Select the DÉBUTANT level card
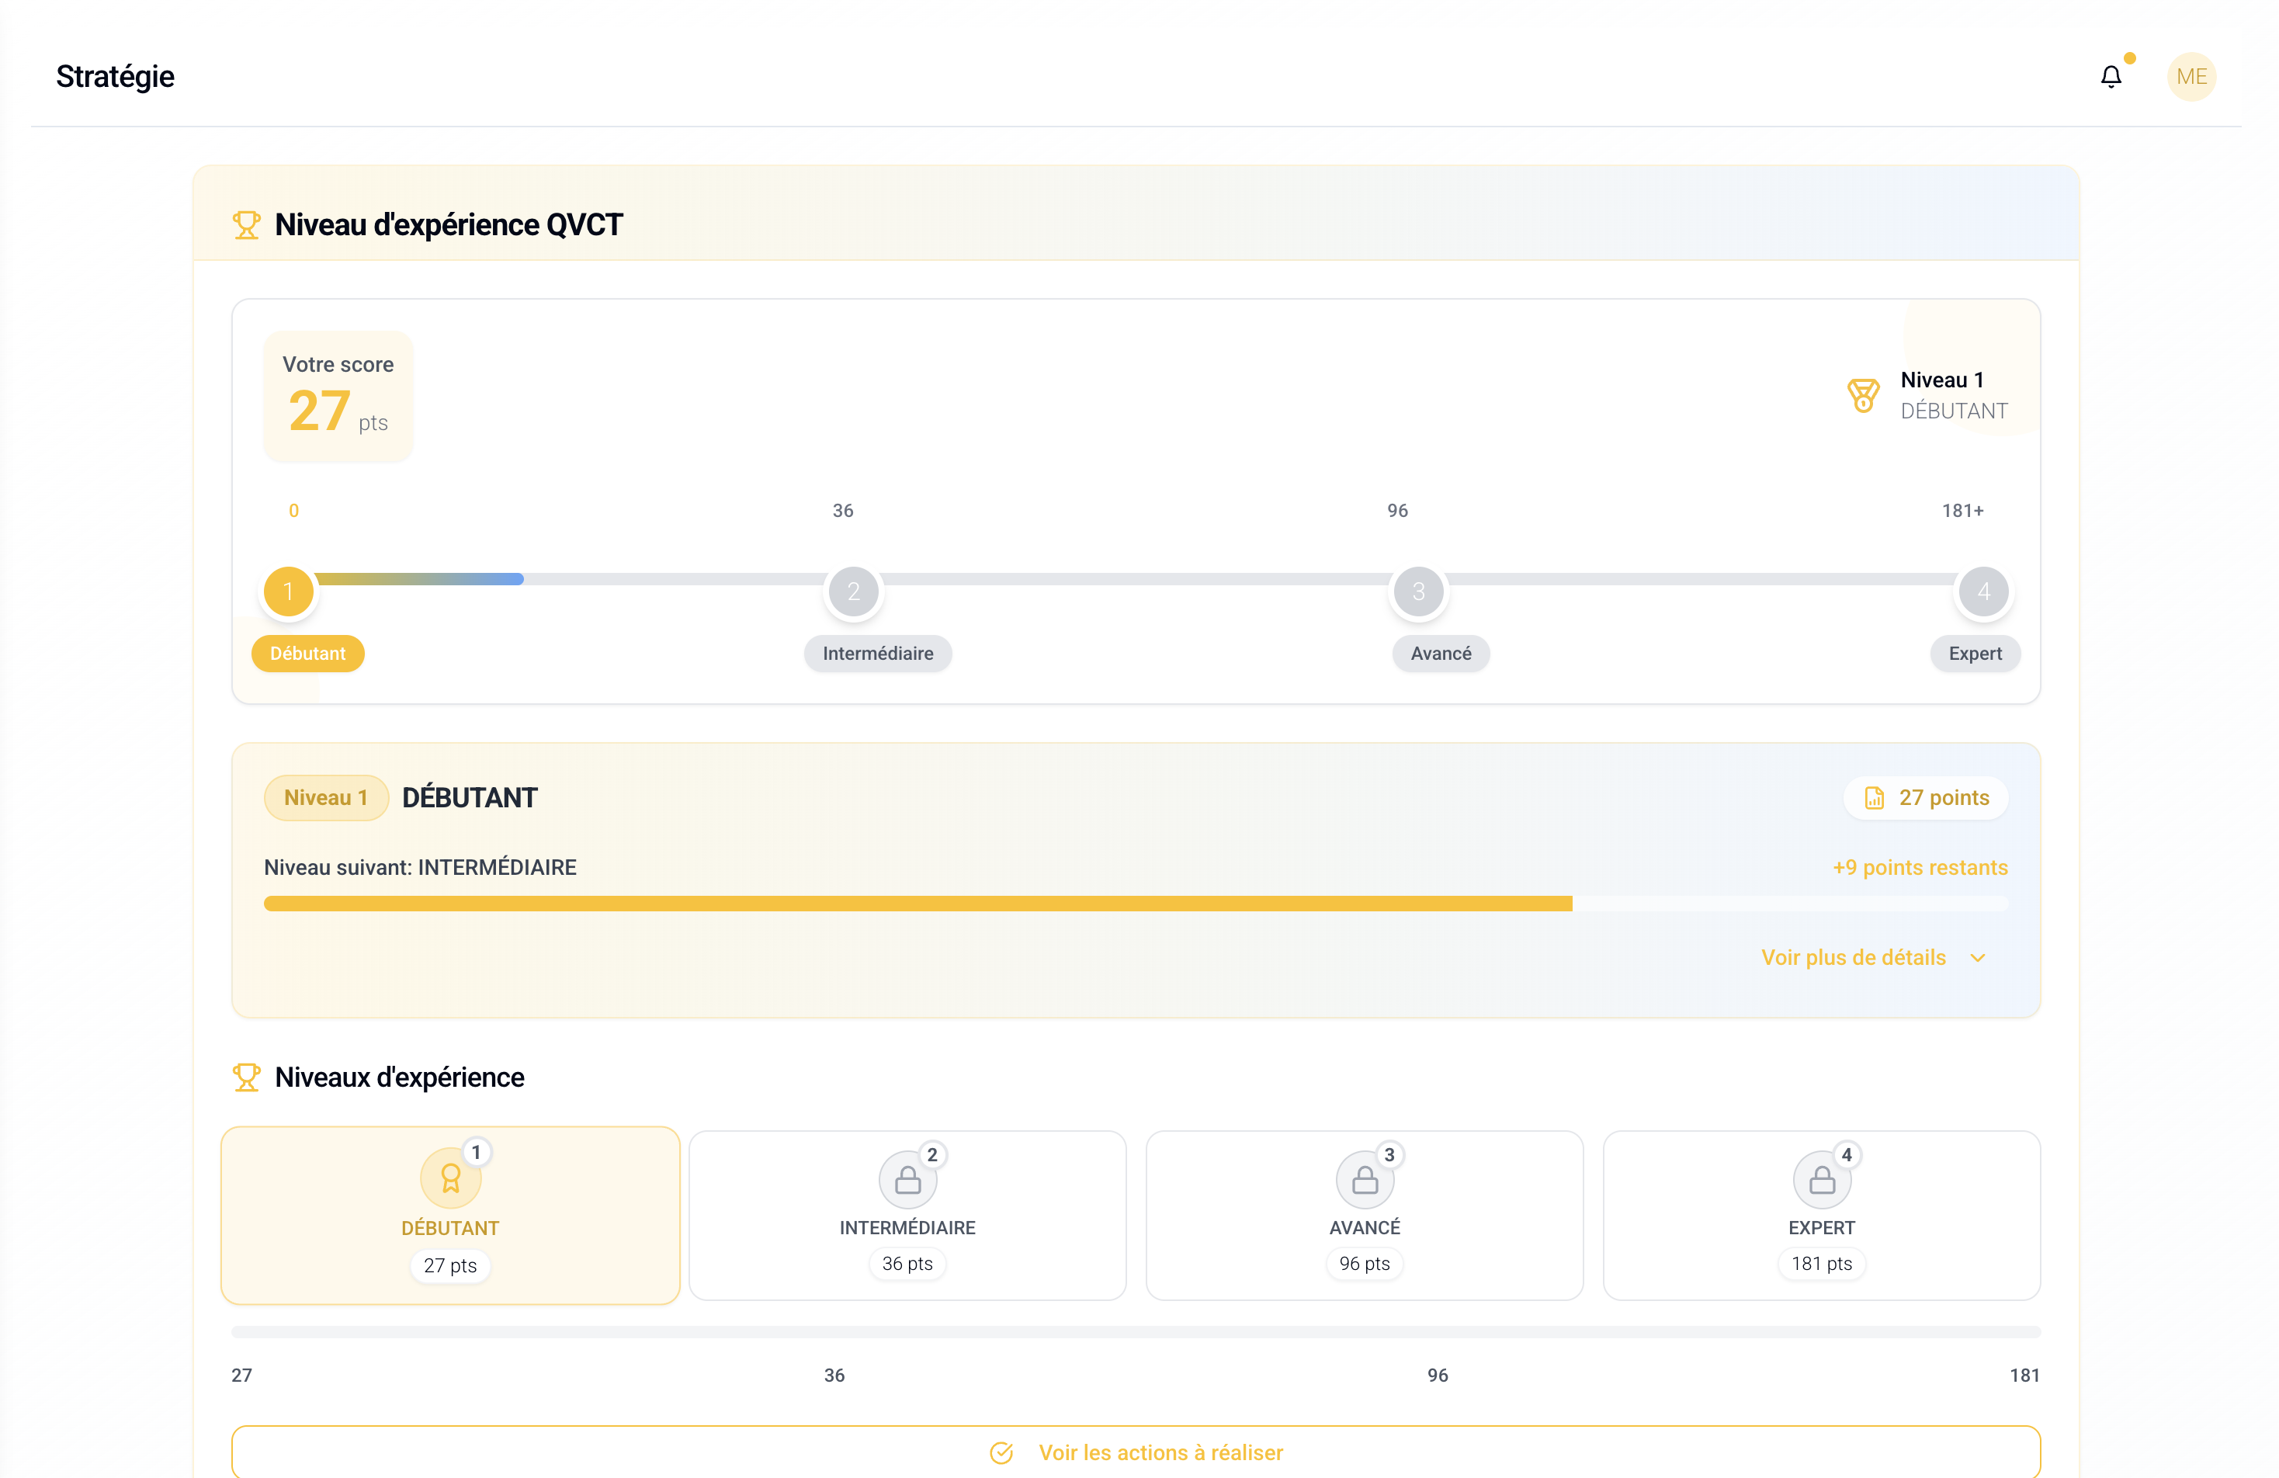Image resolution: width=2279 pixels, height=1478 pixels. [450, 1216]
